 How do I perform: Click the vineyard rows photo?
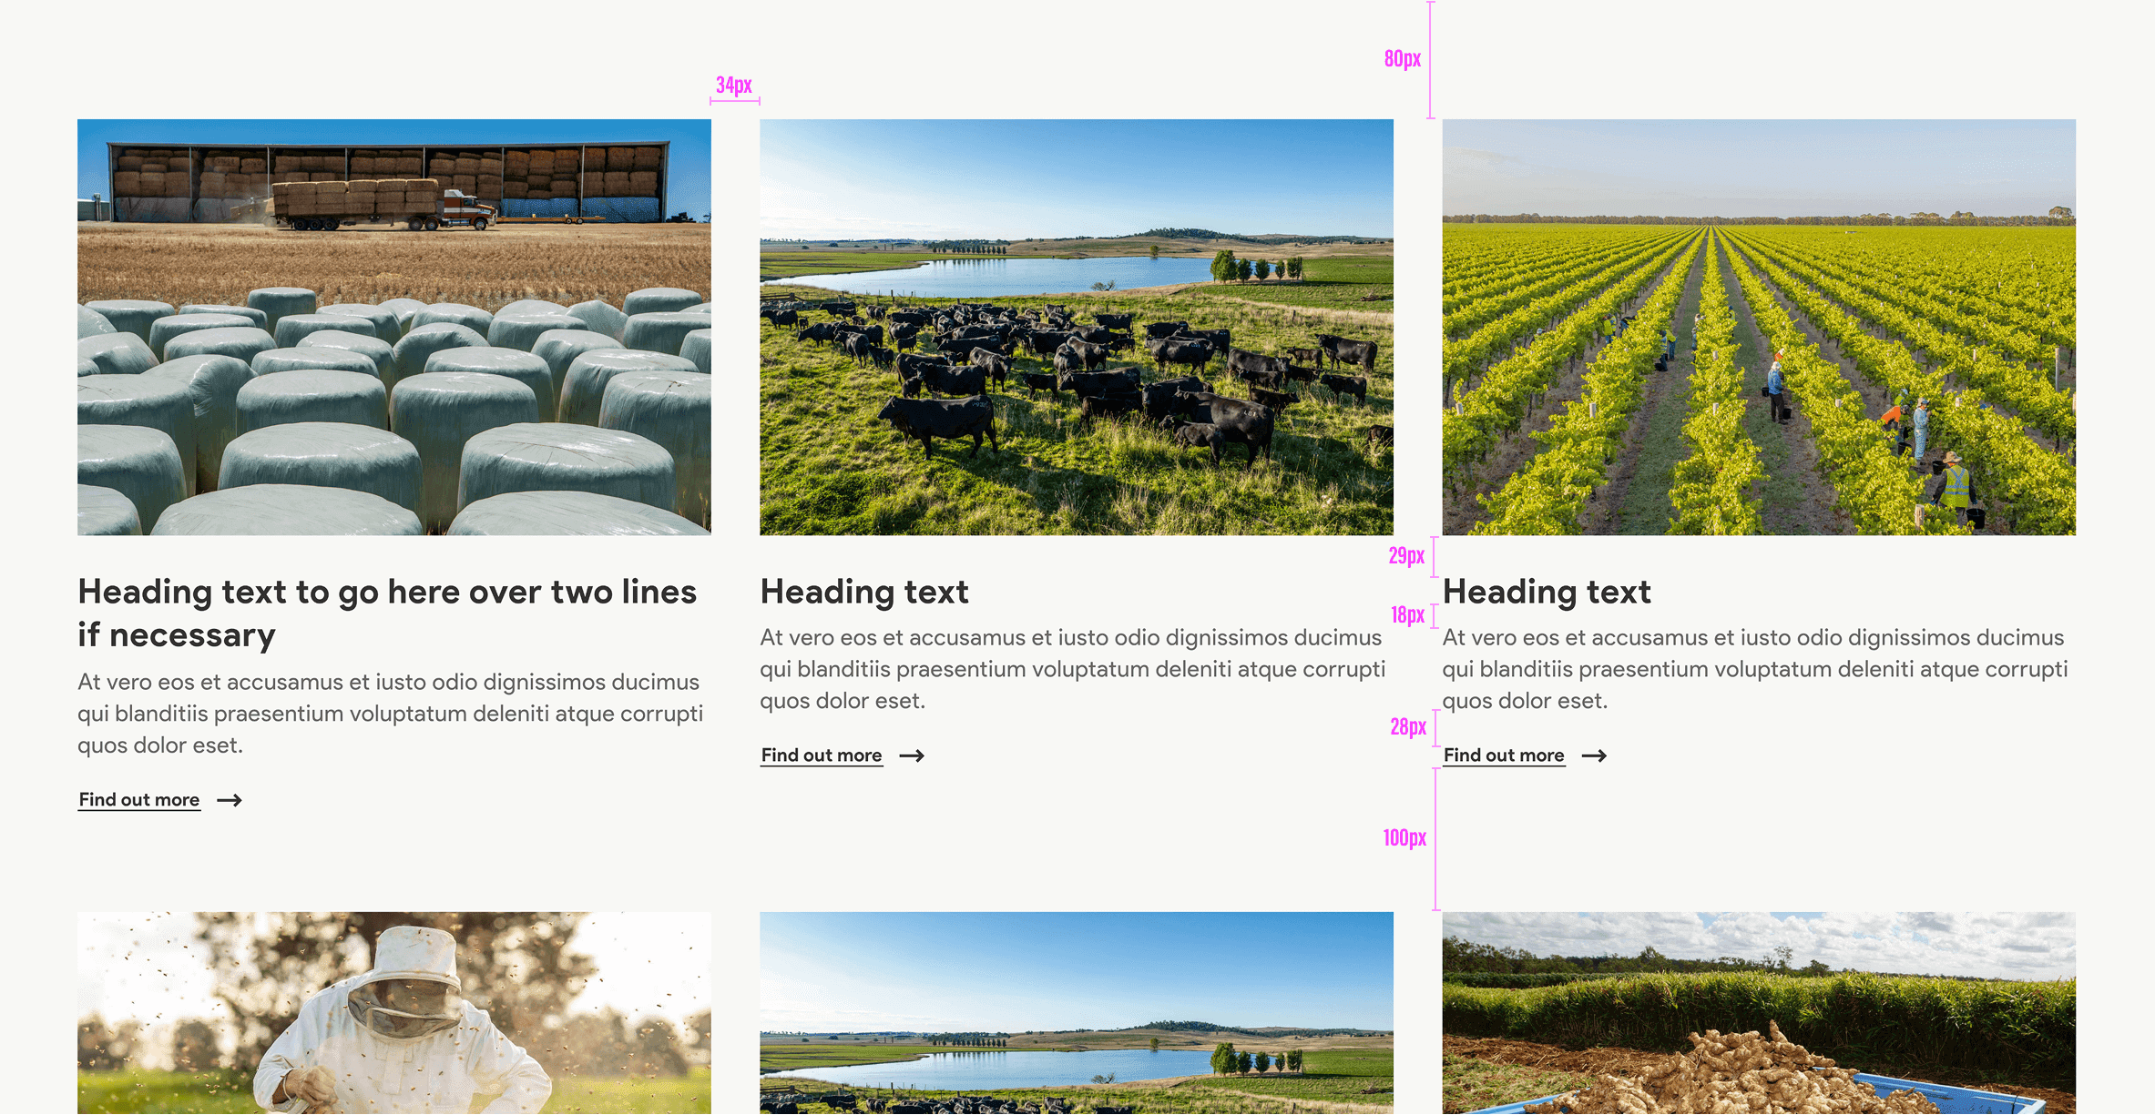tap(1759, 327)
